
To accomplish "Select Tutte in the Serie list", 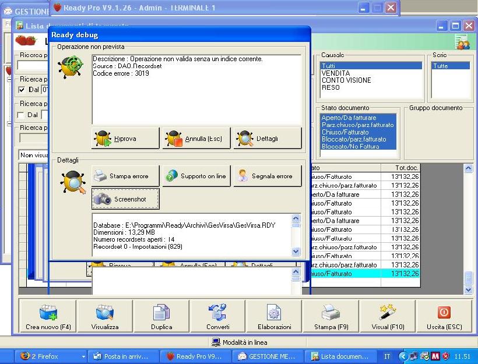I will pyautogui.click(x=450, y=66).
